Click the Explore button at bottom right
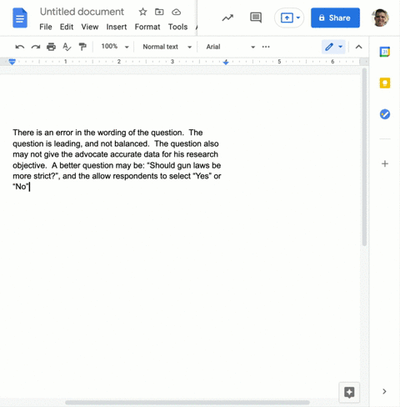The height and width of the screenshot is (407, 400). 349,392
